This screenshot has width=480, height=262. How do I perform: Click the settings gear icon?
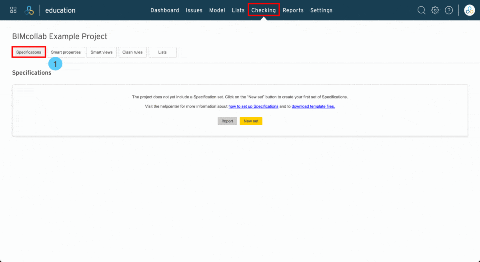tap(435, 10)
